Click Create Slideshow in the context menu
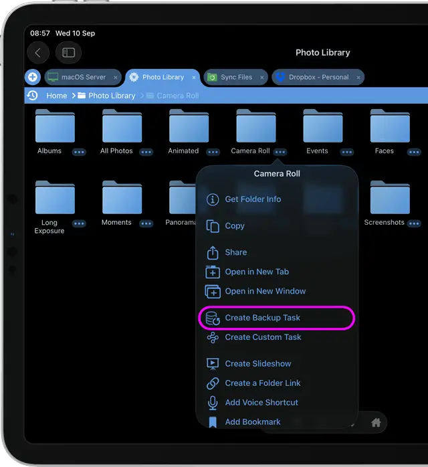Viewport: 428px width, 467px height. pos(257,364)
